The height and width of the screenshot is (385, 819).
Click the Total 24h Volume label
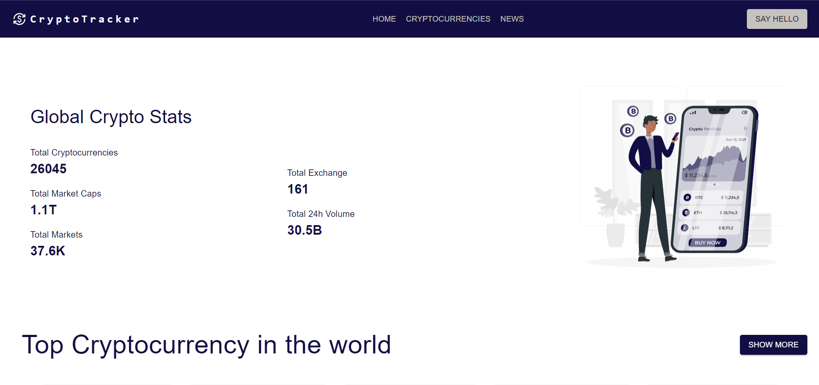coord(321,214)
